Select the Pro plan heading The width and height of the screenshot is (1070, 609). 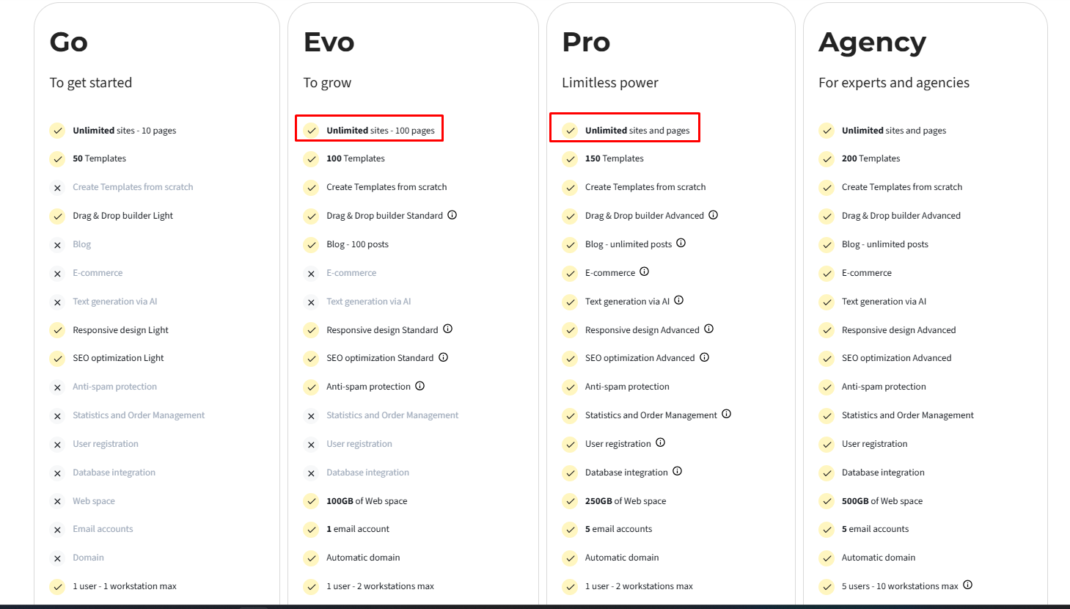(586, 43)
